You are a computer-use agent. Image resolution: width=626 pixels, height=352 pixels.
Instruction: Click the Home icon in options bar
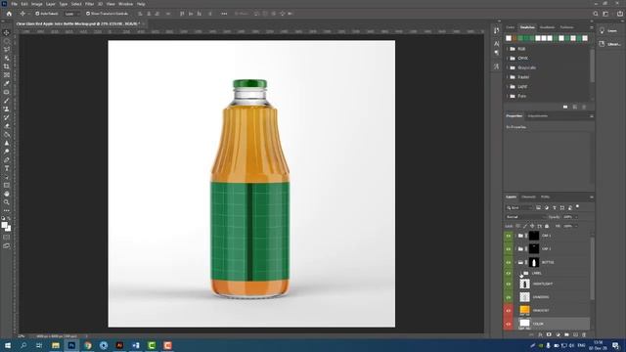coord(9,14)
